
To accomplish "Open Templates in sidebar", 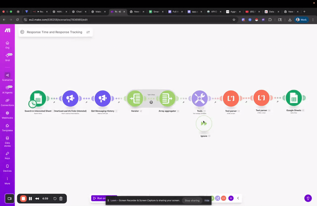I will tap(7, 128).
